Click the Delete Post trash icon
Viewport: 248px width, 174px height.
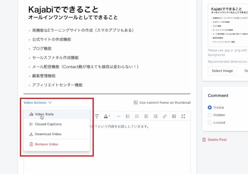coord(204,140)
